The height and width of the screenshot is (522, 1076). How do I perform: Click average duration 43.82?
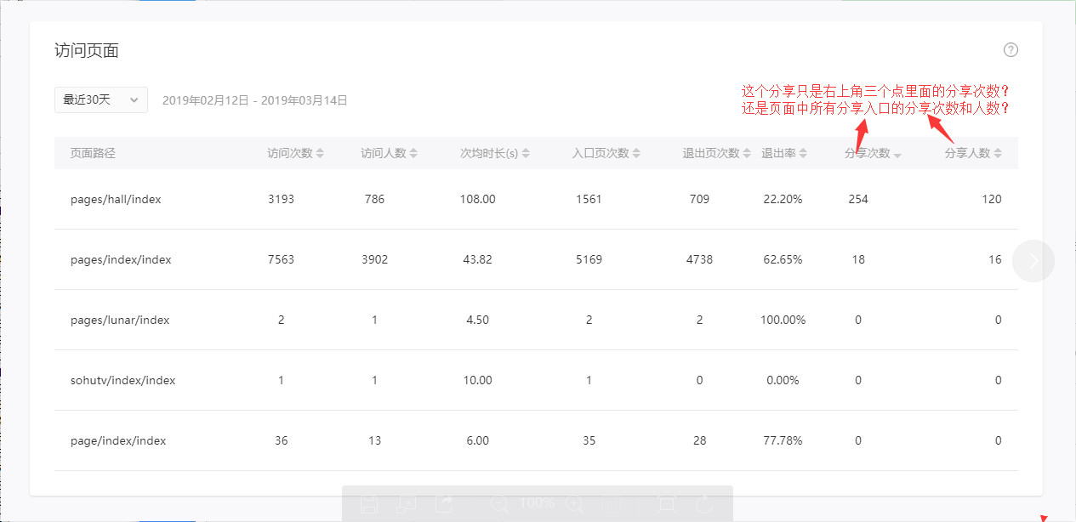click(477, 259)
